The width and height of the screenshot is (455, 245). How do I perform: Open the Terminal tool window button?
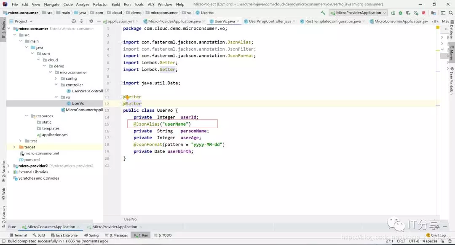pyautogui.click(x=18, y=235)
